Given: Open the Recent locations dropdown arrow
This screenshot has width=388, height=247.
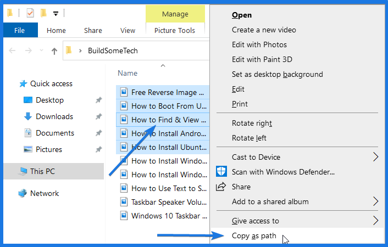Looking at the screenshot, I should point(41,50).
